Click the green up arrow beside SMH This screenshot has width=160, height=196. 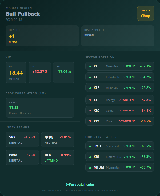[90, 146]
